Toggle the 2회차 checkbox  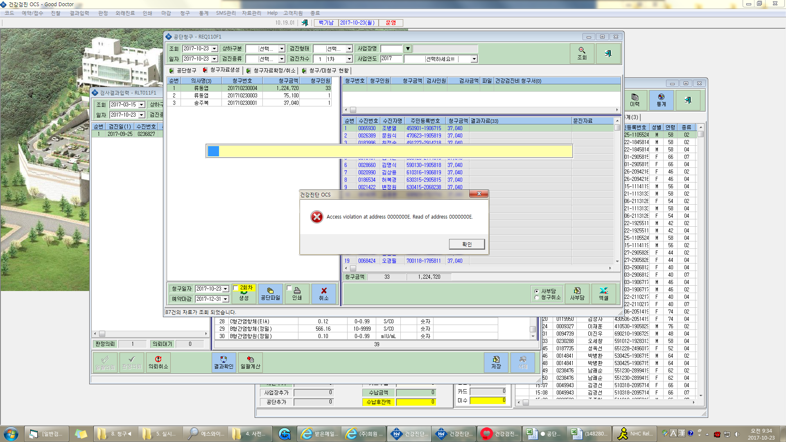[236, 288]
